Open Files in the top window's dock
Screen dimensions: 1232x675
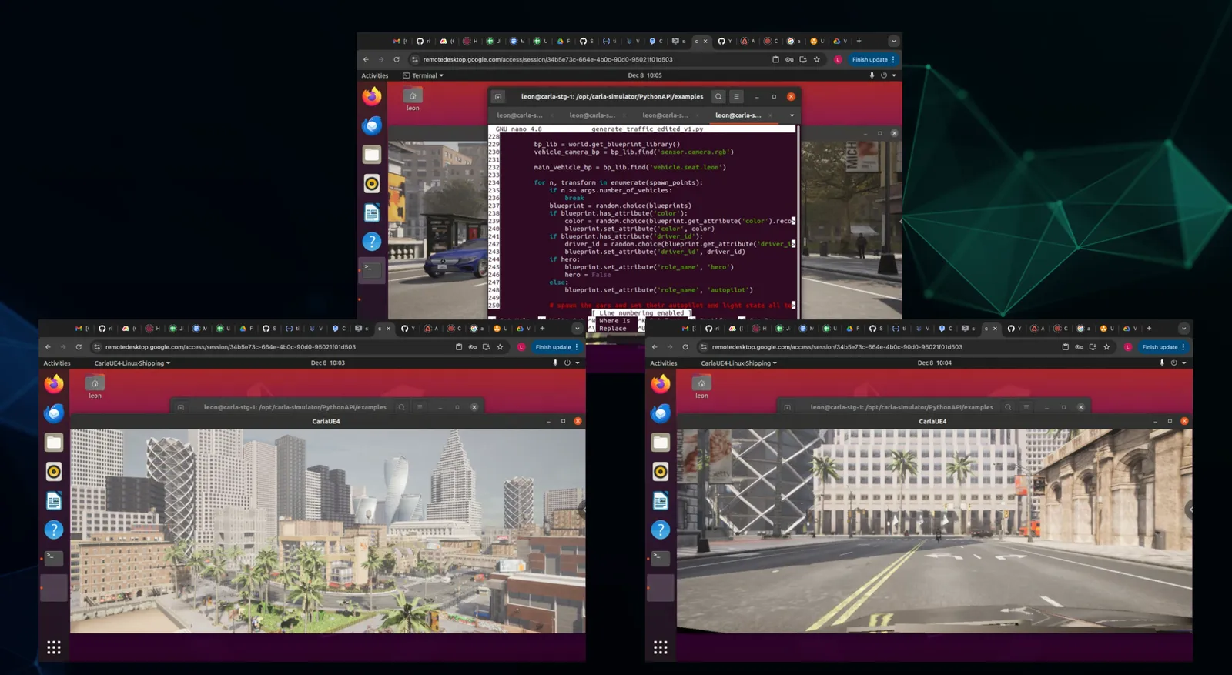[372, 155]
